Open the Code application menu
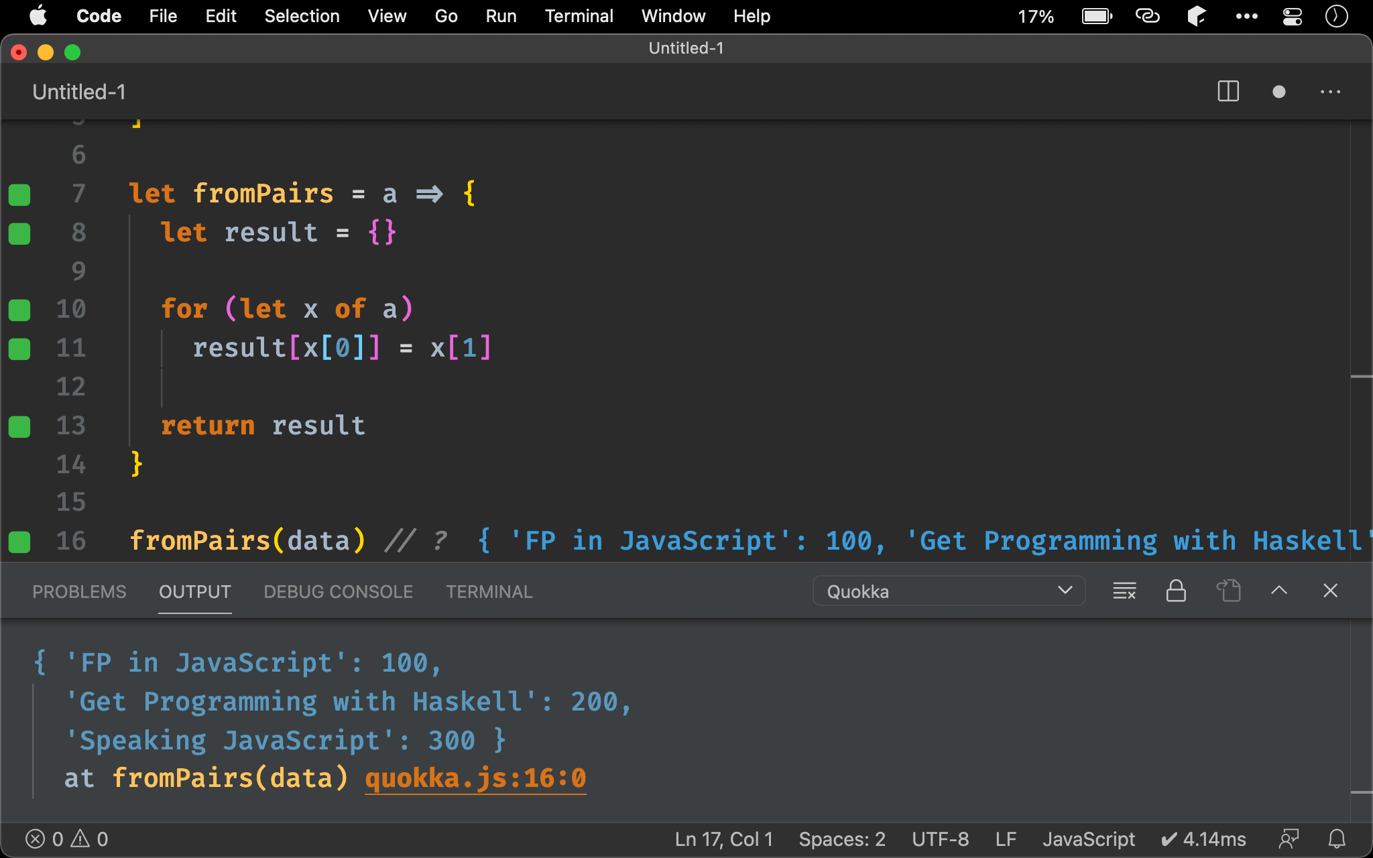 pos(99,16)
